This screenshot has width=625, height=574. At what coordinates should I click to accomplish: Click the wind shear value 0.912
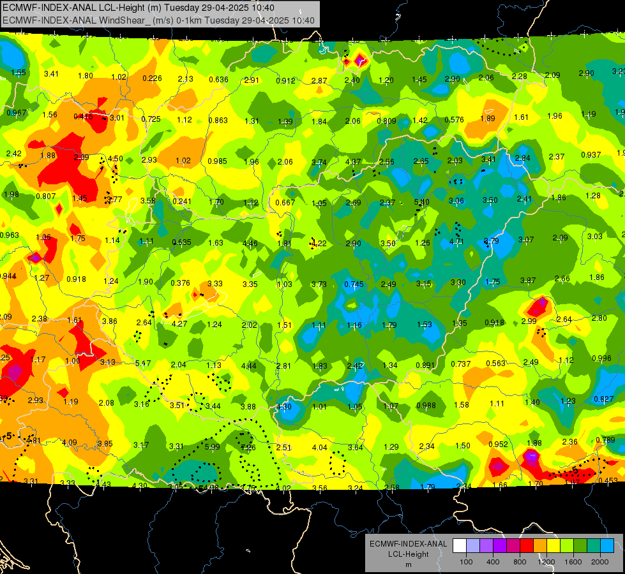coord(285,81)
